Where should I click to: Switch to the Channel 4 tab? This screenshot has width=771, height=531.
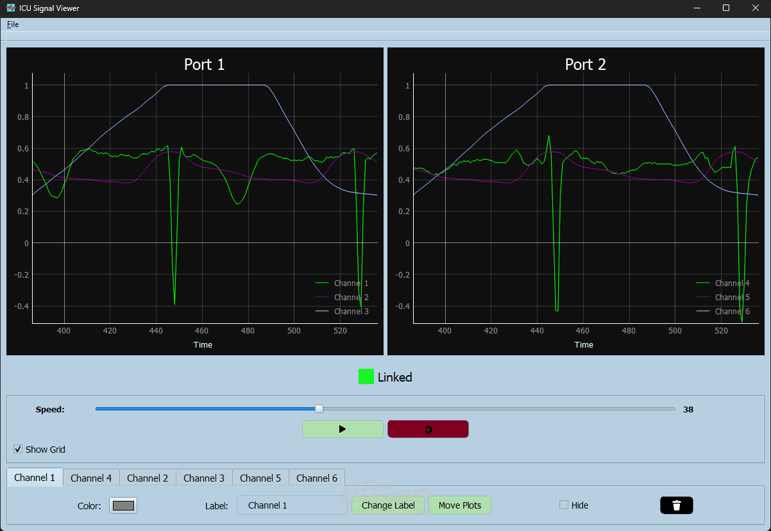pyautogui.click(x=90, y=477)
